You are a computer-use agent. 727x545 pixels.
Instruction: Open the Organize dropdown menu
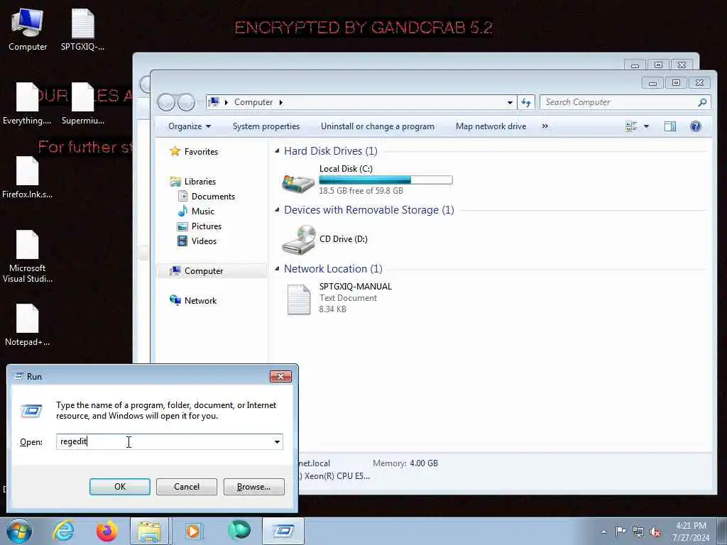point(189,126)
